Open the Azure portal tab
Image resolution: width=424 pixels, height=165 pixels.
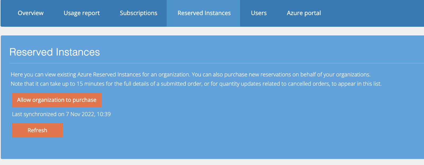pos(304,13)
